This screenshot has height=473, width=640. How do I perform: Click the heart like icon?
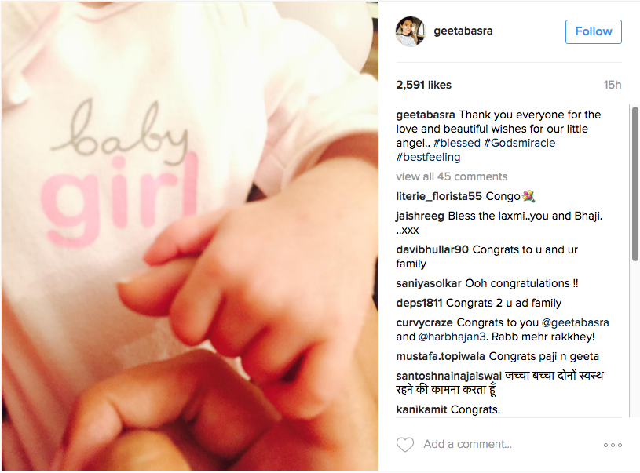(x=405, y=445)
